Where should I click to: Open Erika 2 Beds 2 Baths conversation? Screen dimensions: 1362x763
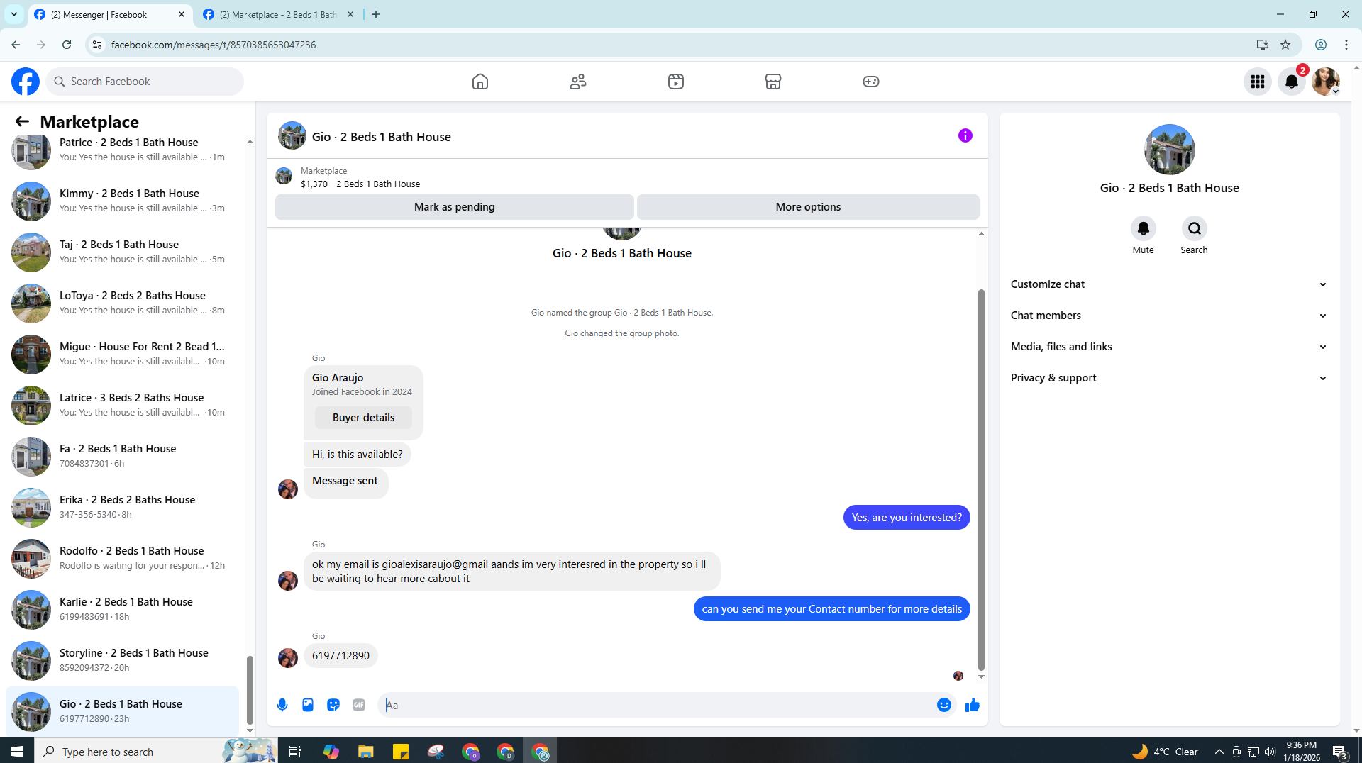point(123,507)
